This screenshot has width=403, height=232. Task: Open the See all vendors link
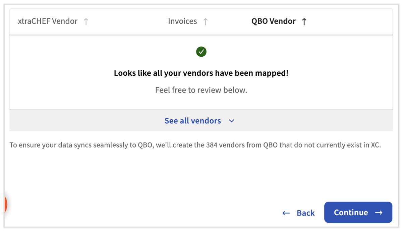click(x=192, y=121)
